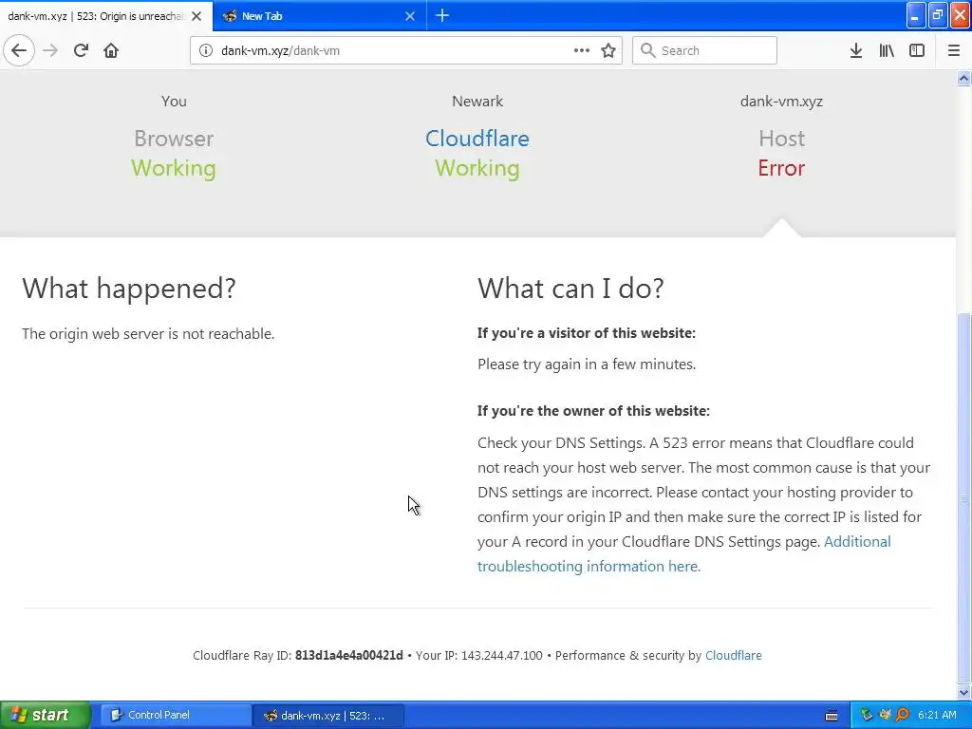Open the Firefox hamburger menu
Viewport: 972px width, 729px height.
click(x=953, y=51)
